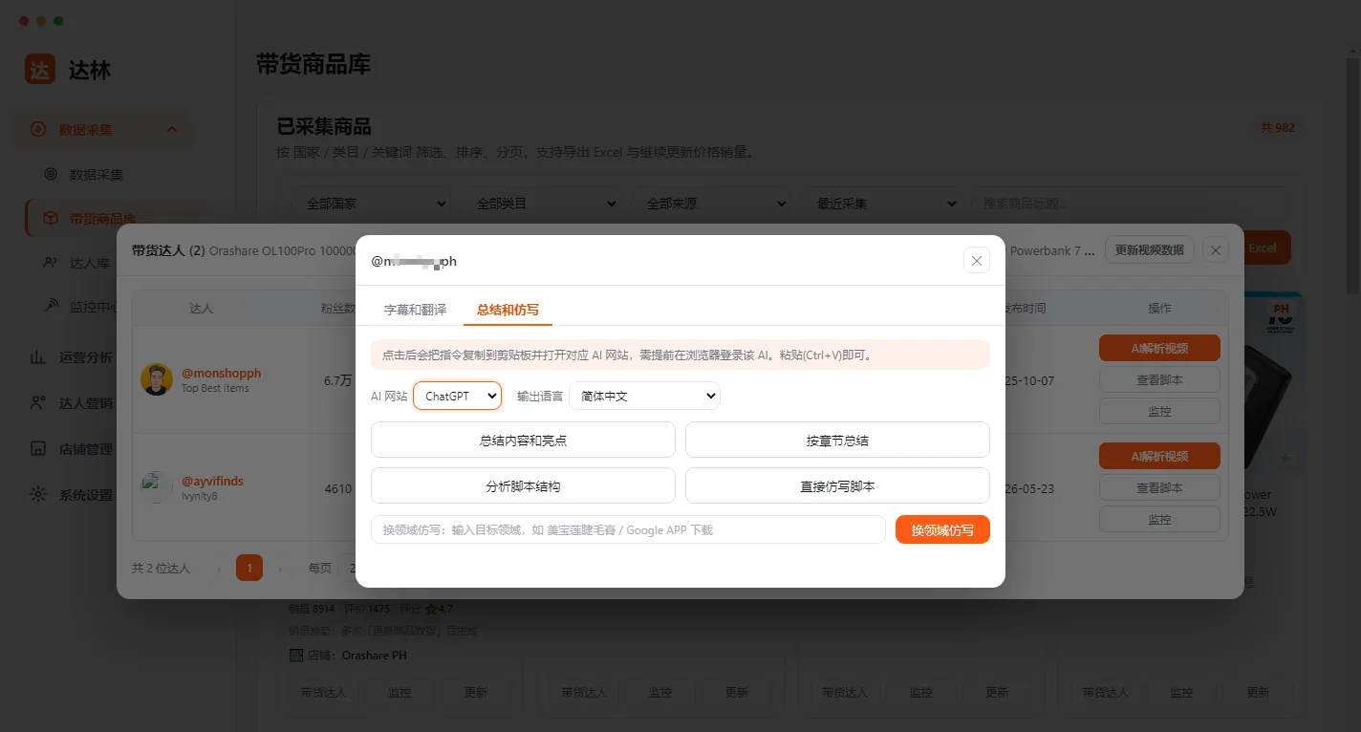1361x732 pixels.
Task: Click the 4610 follower count
Action: (x=338, y=488)
